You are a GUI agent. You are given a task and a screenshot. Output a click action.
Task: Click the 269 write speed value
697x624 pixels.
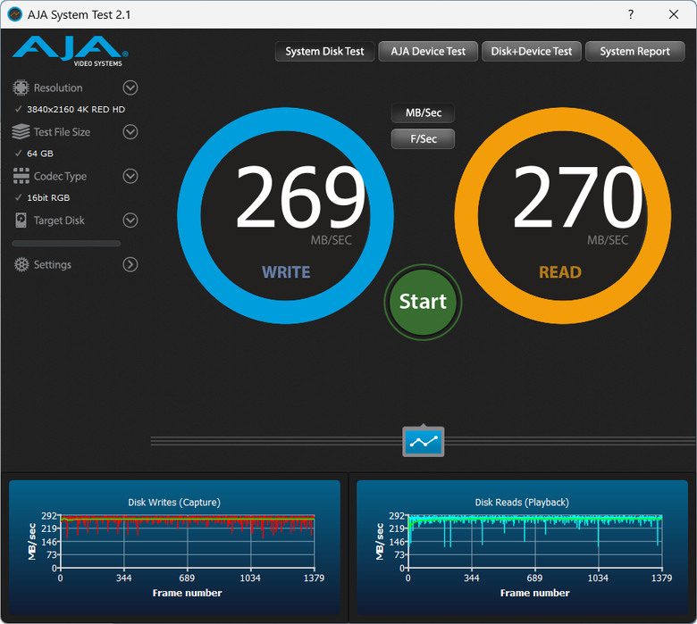(300, 196)
